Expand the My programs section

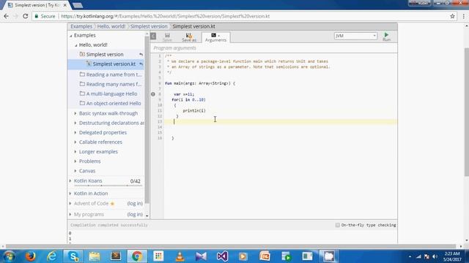pos(70,214)
